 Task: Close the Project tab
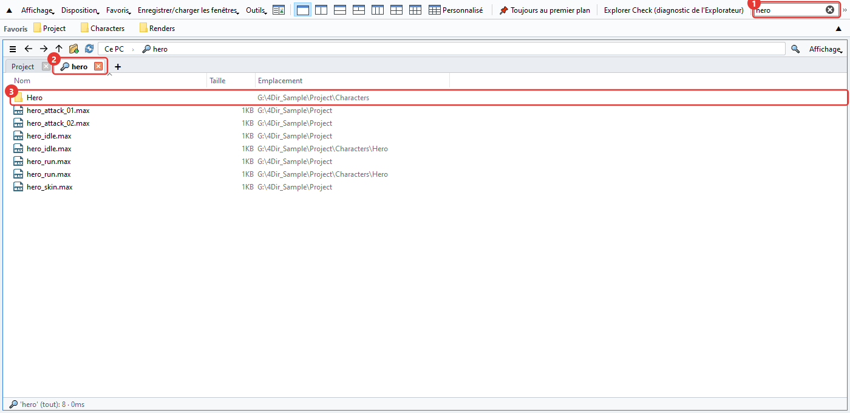(46, 67)
